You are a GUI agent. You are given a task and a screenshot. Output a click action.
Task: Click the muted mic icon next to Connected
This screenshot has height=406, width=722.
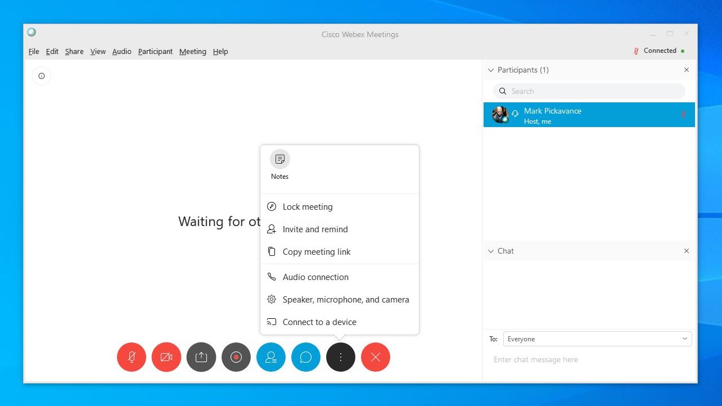(x=637, y=51)
